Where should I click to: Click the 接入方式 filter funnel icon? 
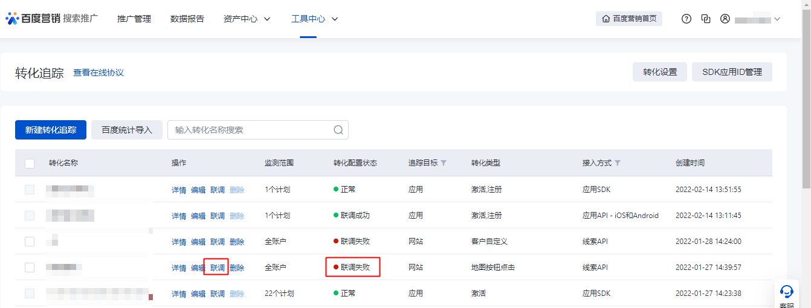point(618,163)
